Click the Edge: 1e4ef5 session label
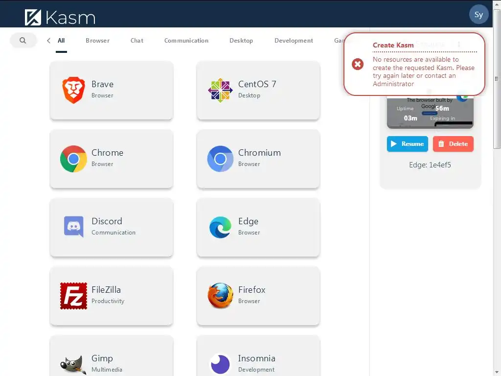The width and height of the screenshot is (501, 376). 430,165
